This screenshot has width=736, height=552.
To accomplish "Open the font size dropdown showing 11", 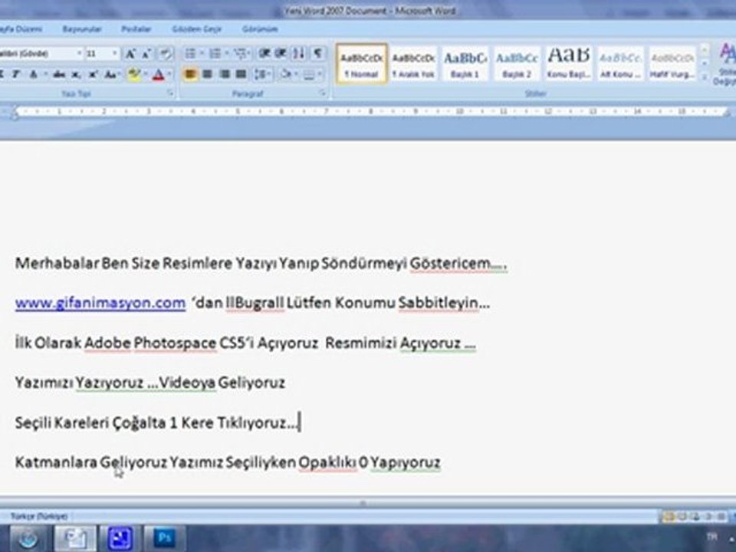I will [114, 54].
